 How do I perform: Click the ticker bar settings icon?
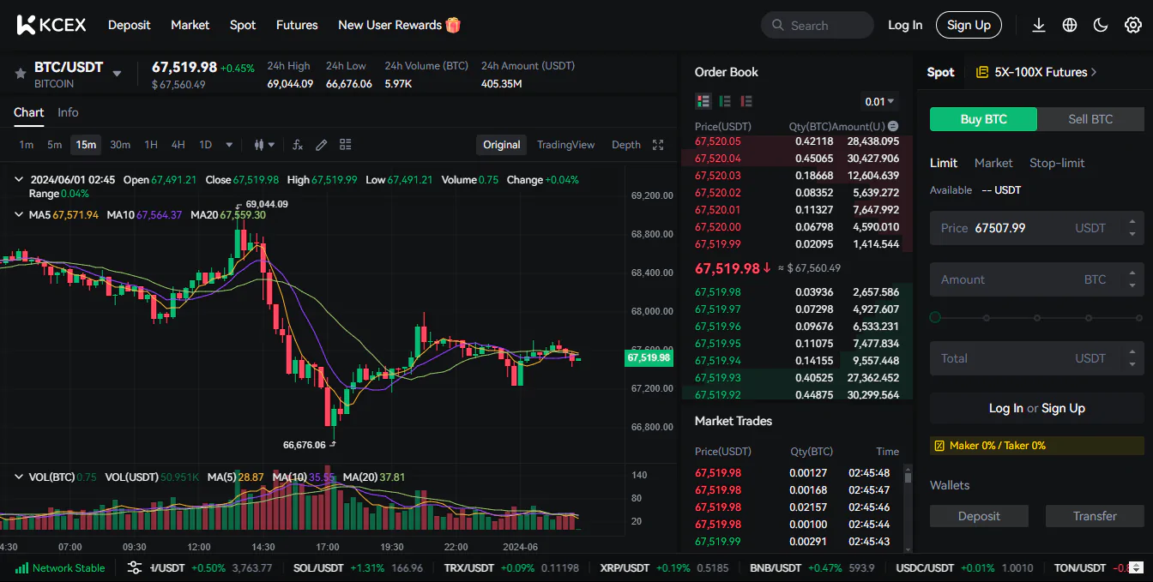(x=135, y=567)
